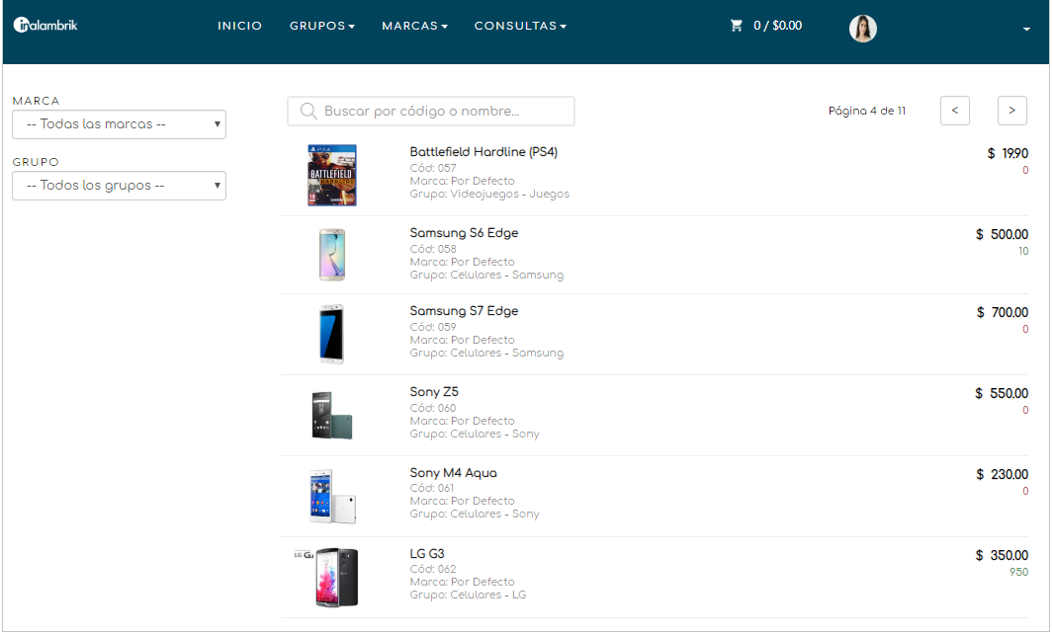
Task: Click the $ 550.00 price
Action: (x=1002, y=394)
